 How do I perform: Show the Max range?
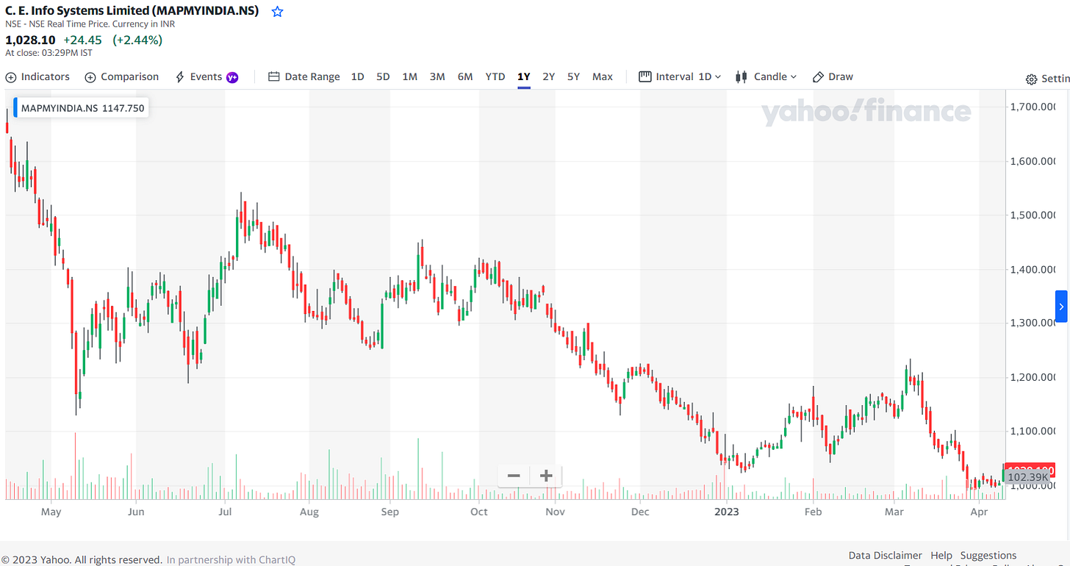tap(603, 76)
